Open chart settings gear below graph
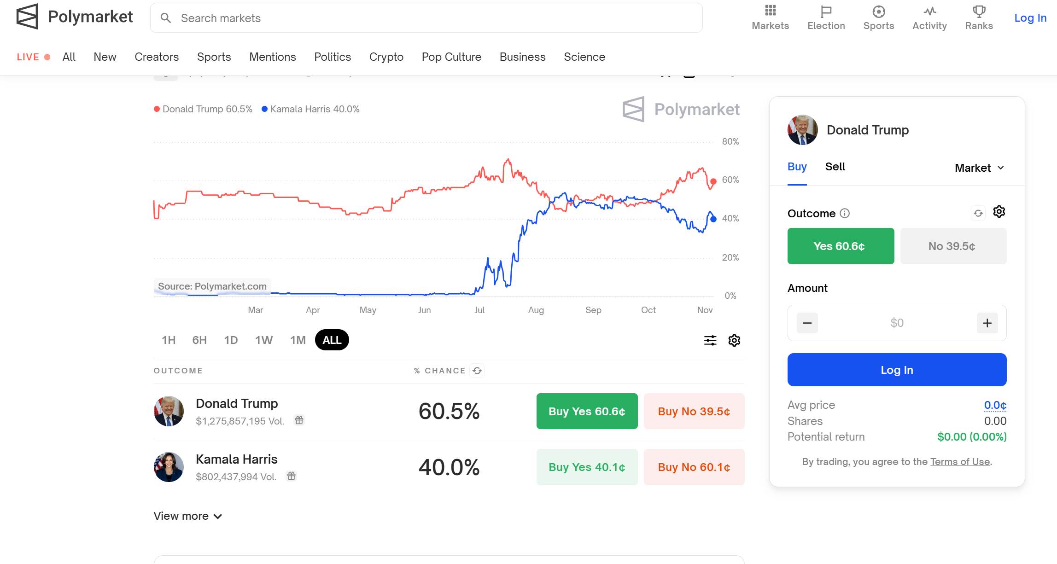 (x=734, y=340)
